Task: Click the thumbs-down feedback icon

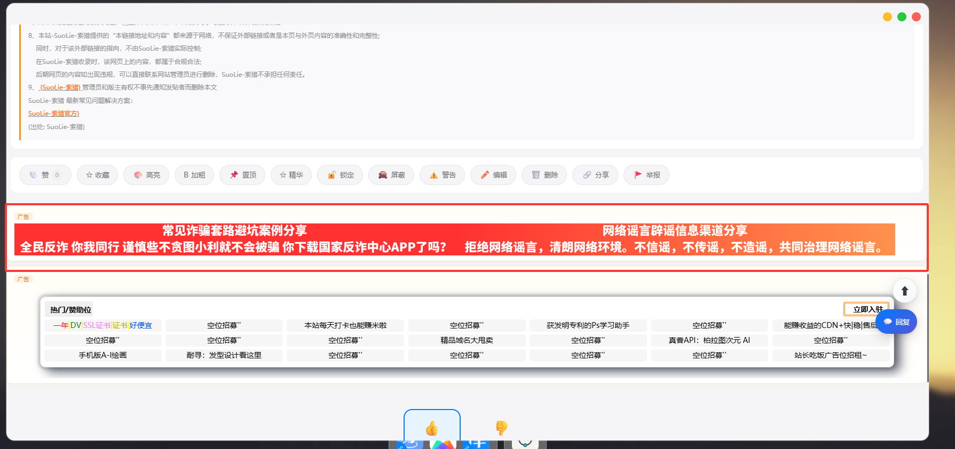Action: tap(501, 428)
